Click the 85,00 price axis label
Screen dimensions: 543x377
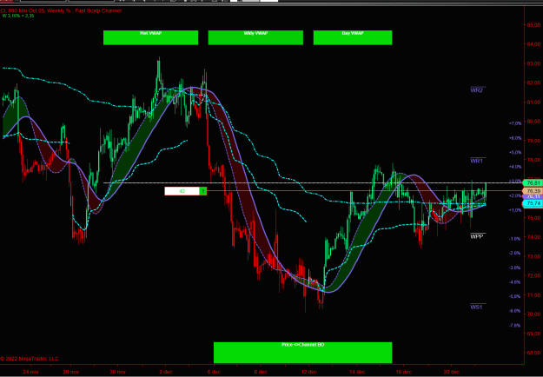tap(533, 25)
